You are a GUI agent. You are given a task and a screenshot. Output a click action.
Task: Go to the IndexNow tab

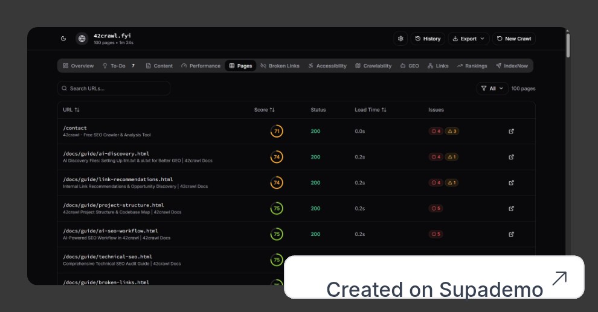point(512,66)
